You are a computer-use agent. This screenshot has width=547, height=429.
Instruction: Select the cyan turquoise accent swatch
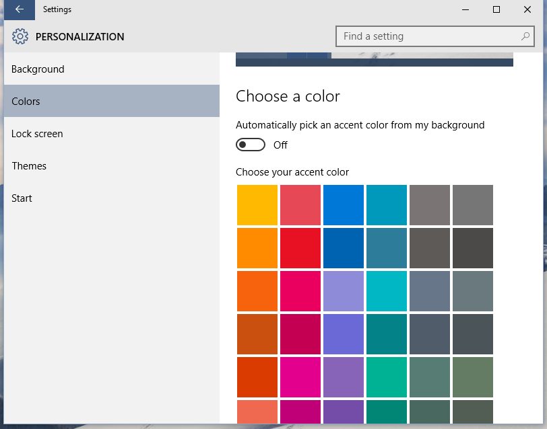(387, 291)
